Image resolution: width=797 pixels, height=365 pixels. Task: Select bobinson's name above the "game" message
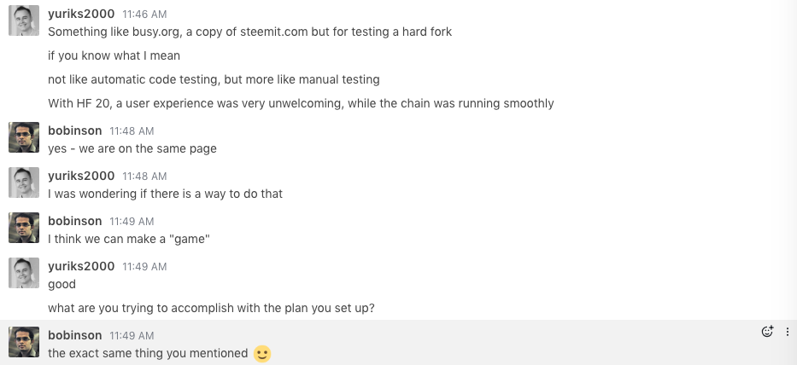[x=74, y=221]
